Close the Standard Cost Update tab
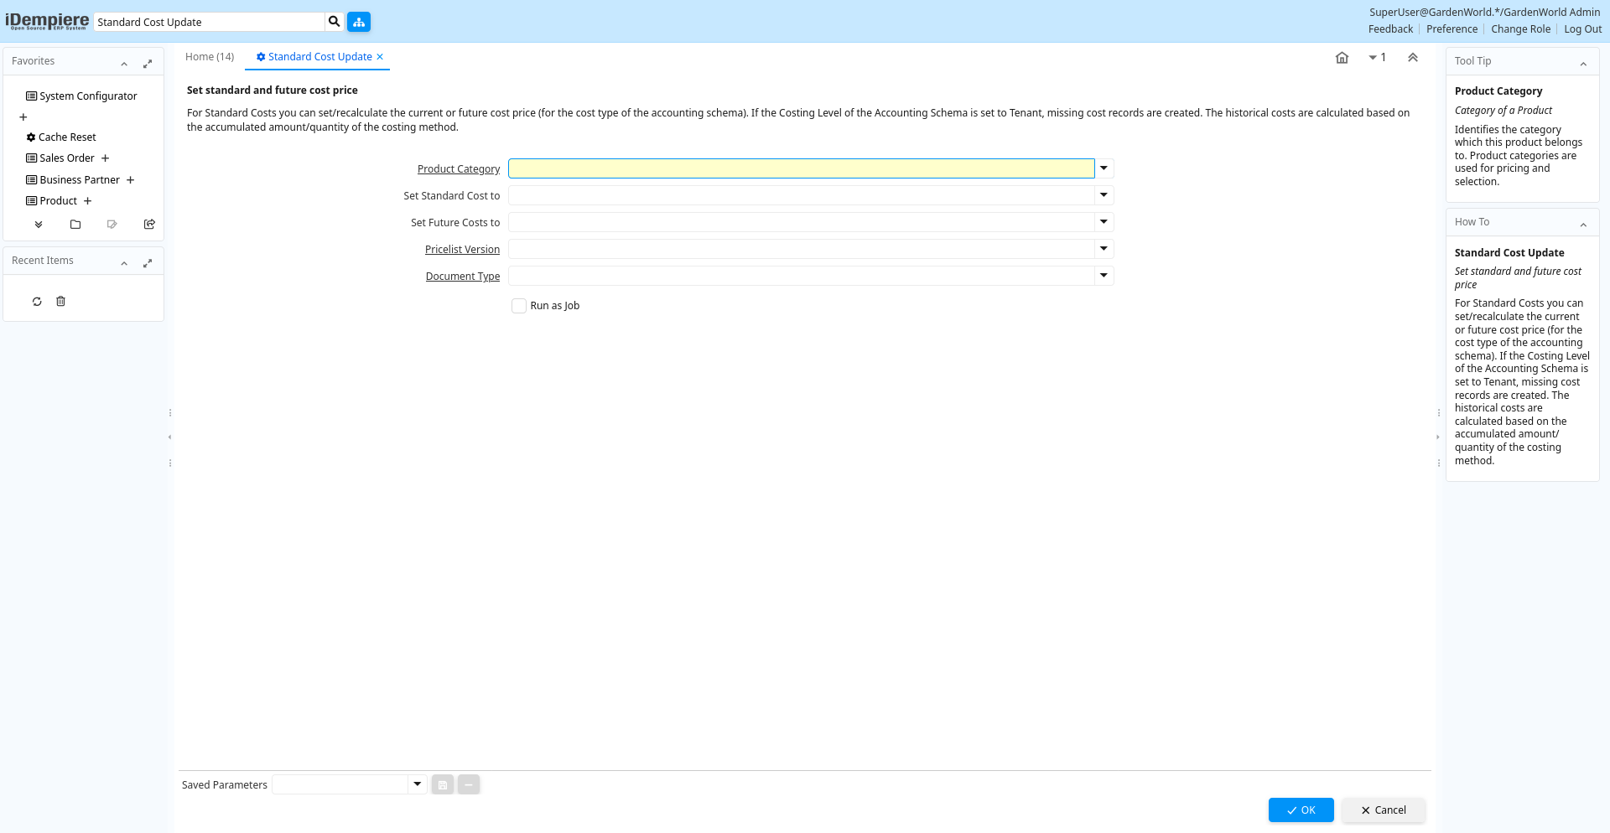The height and width of the screenshot is (833, 1610). pos(380,57)
